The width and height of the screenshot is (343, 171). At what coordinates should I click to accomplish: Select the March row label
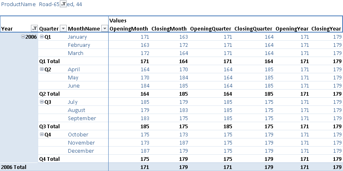tap(75, 53)
